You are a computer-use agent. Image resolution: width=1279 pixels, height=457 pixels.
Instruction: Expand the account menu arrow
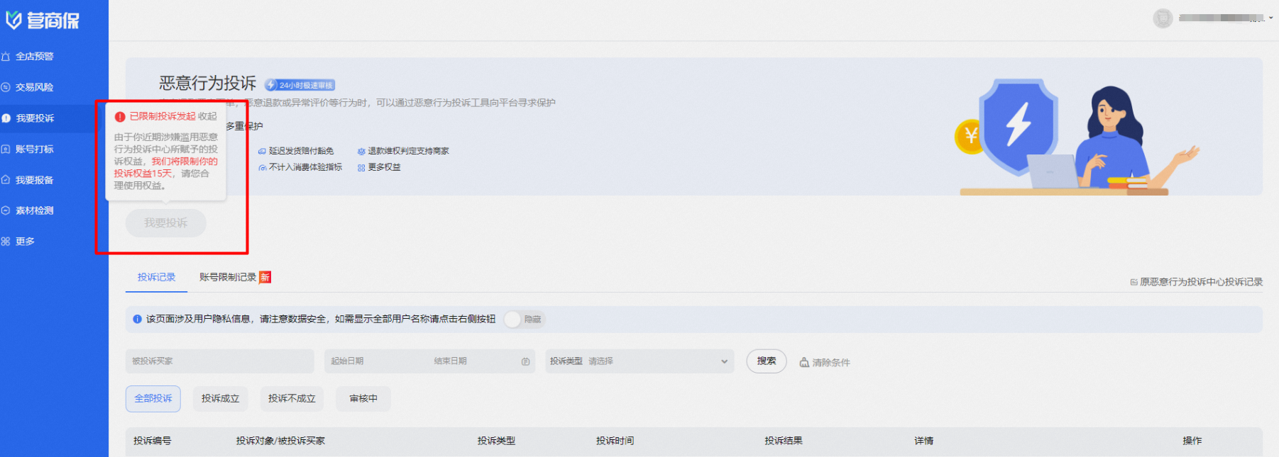(1270, 18)
